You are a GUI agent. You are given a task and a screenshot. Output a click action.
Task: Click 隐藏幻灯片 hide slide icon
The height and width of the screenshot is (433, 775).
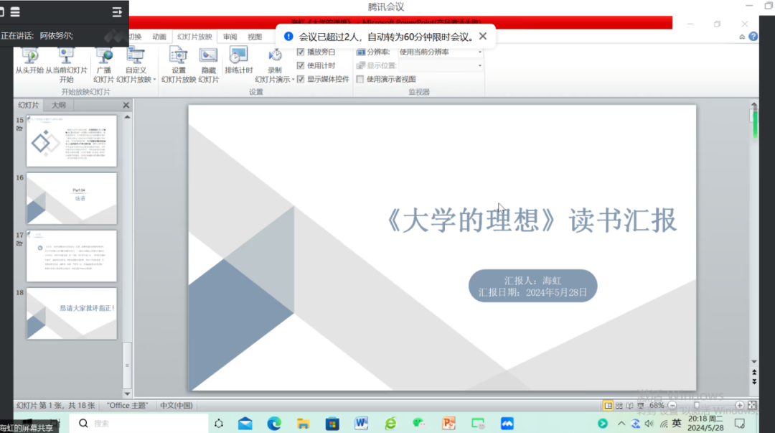tap(208, 57)
